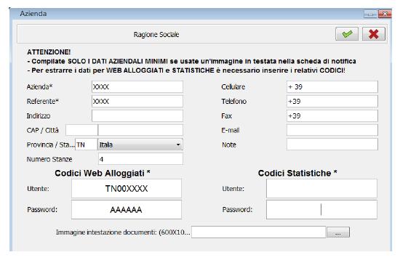Click the Codici Statistiche heading
408x276 pixels.
coord(297,173)
